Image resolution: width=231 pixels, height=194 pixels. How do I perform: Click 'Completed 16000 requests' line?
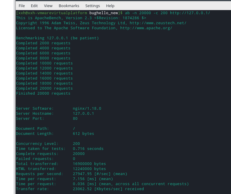[44, 78]
